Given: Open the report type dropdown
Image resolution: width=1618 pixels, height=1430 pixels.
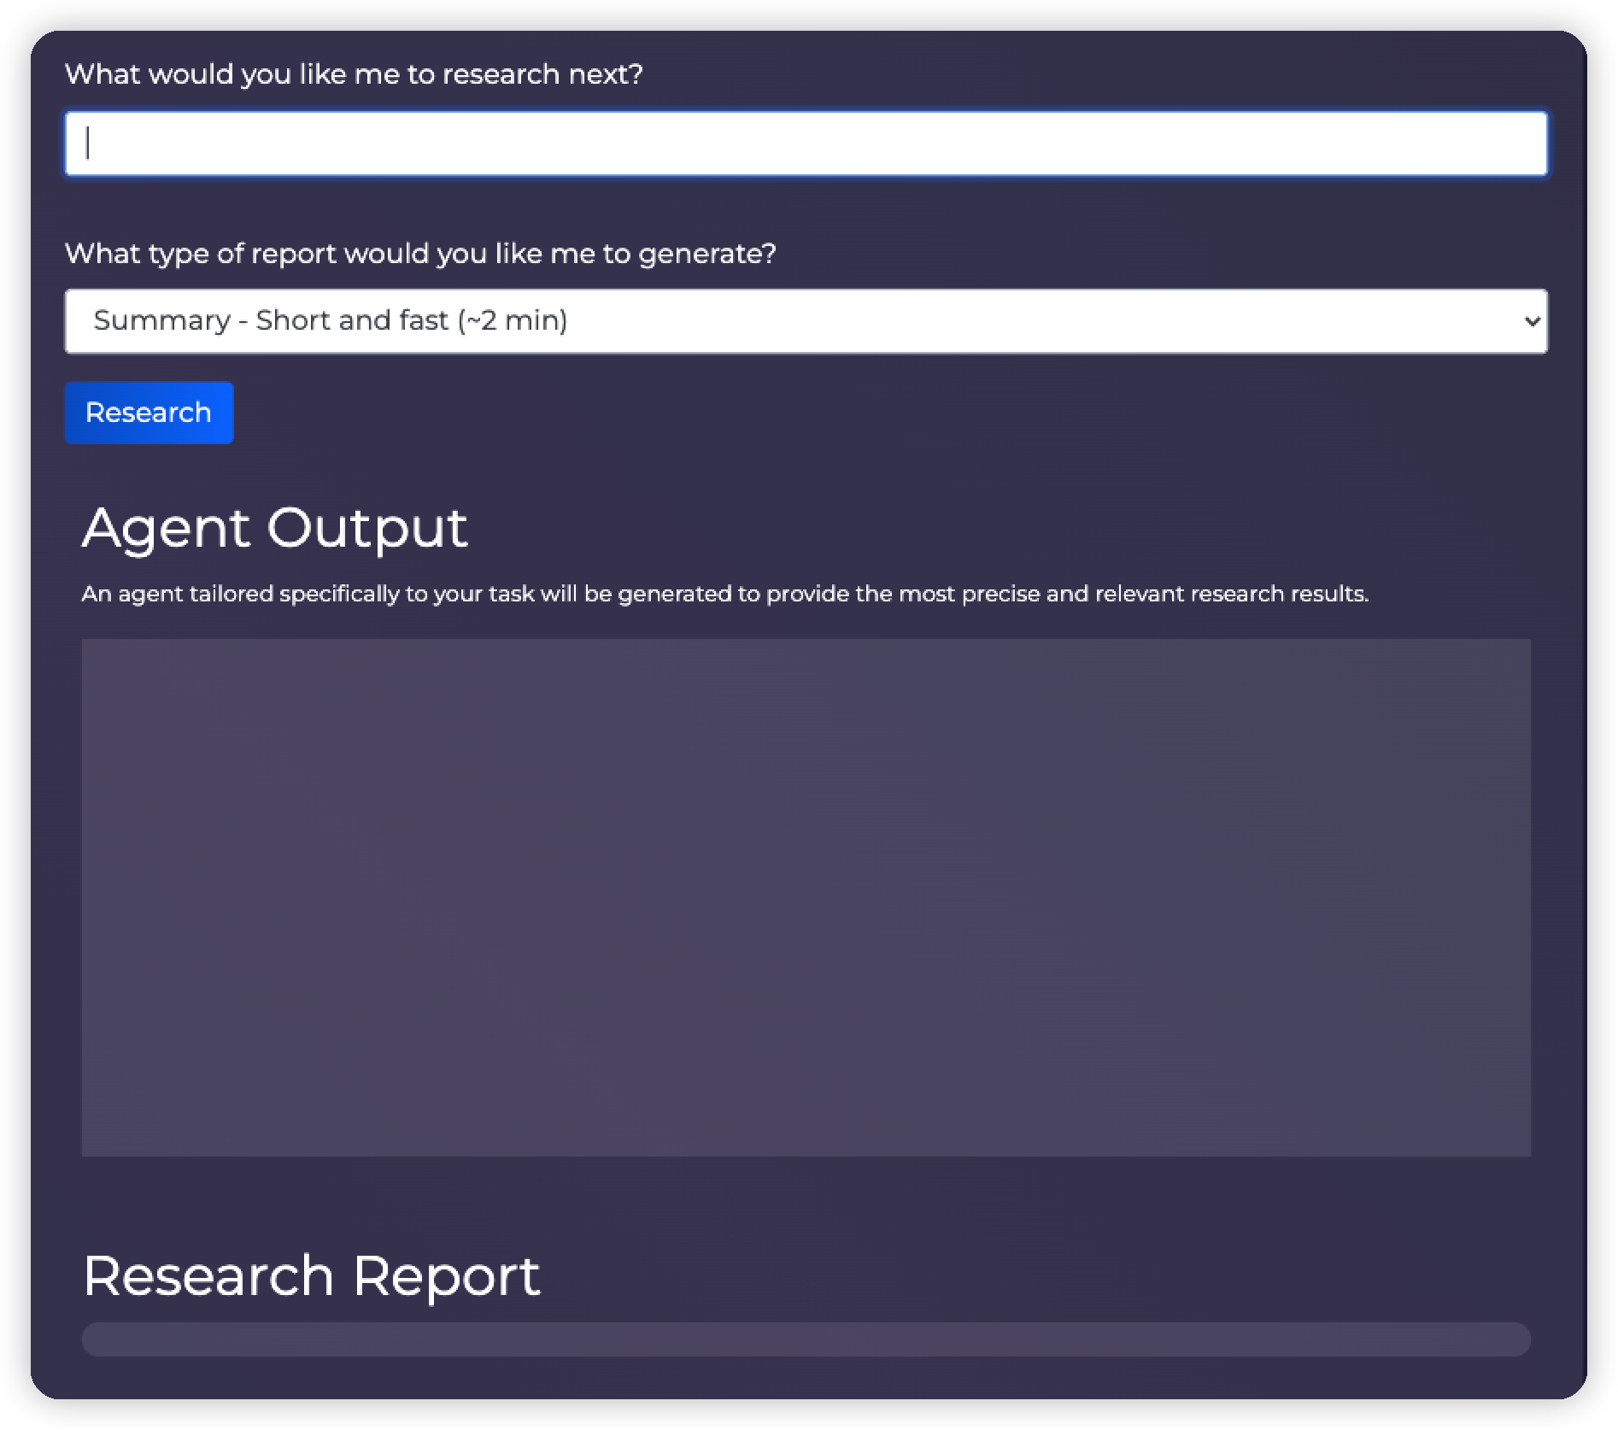Looking at the screenshot, I should [806, 321].
